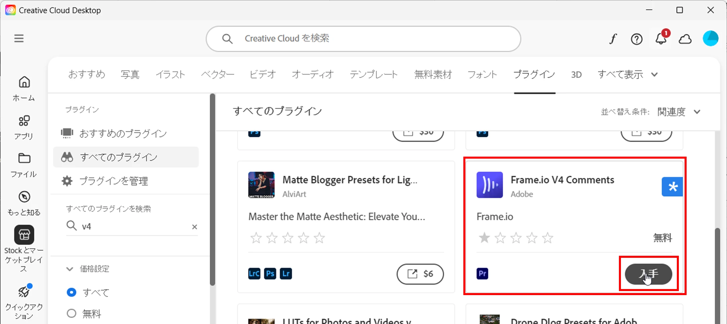The width and height of the screenshot is (727, 324).
Task: Click the left panel scrollbar
Action: coord(212,190)
